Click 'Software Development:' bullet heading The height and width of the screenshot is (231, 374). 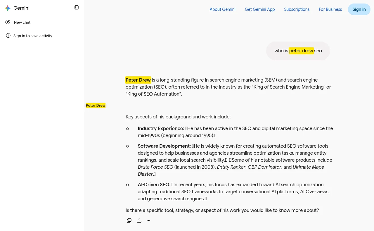coord(164,146)
